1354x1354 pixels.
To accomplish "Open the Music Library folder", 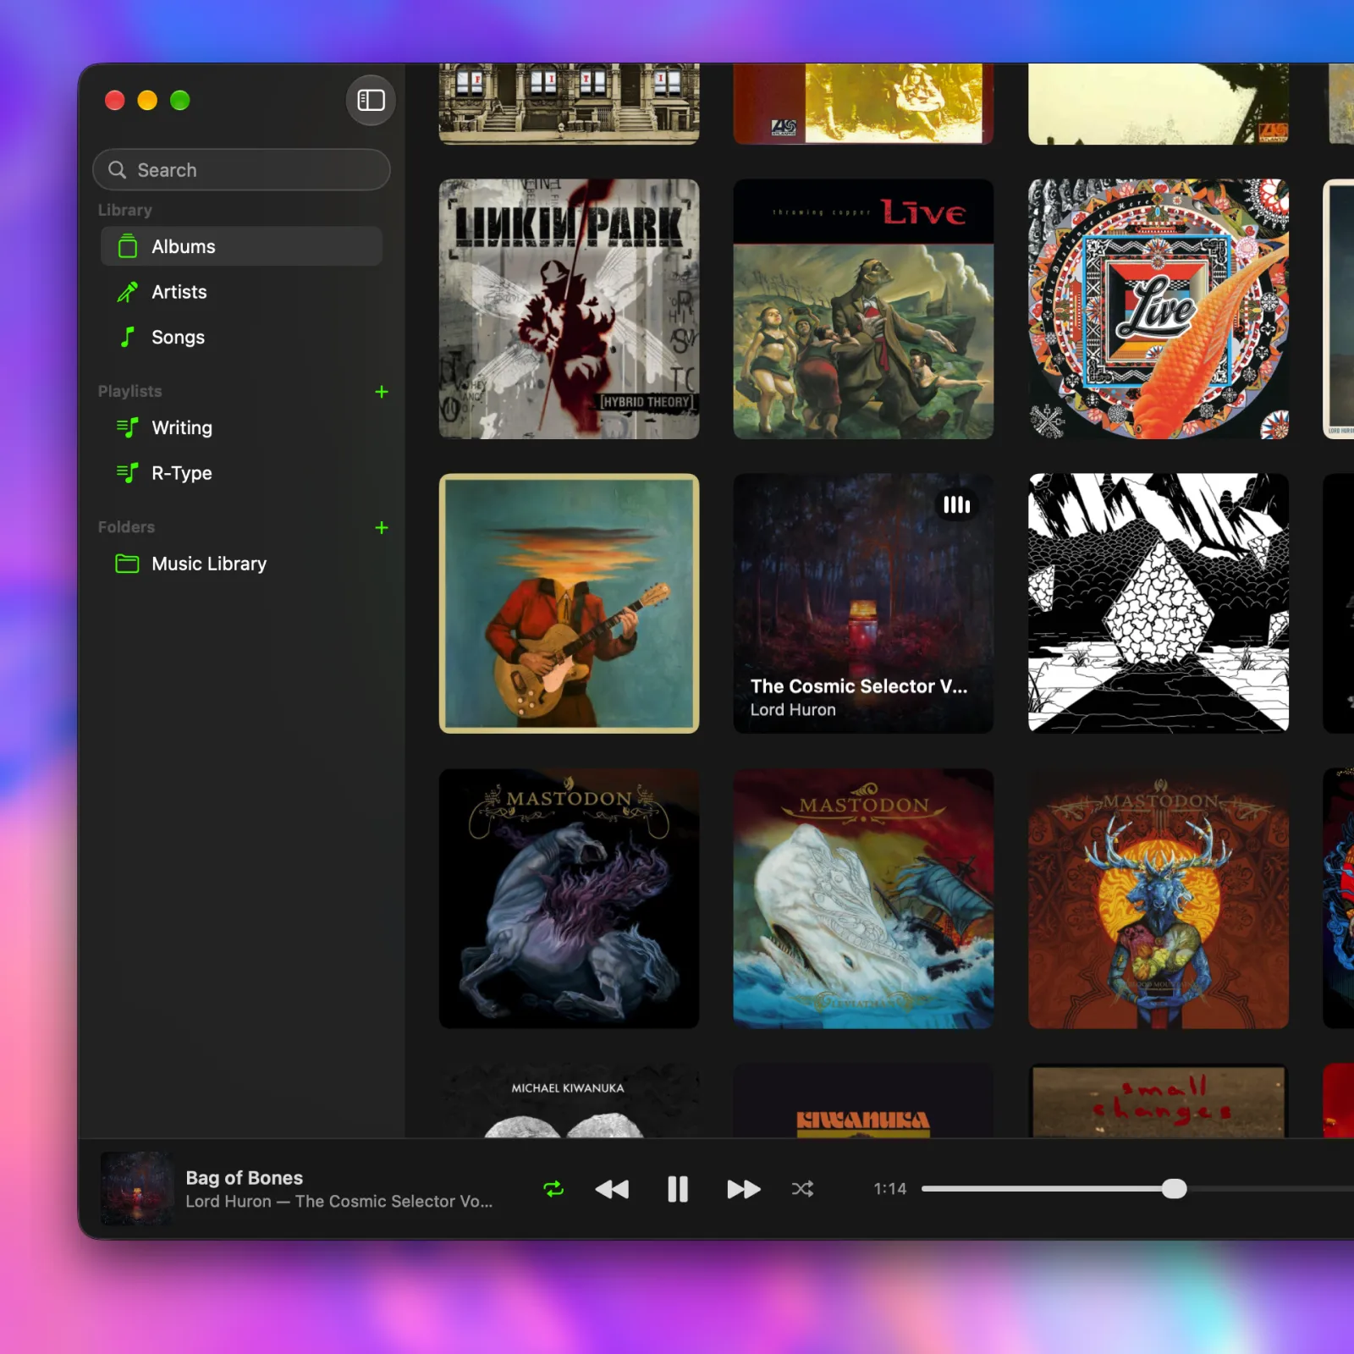I will (x=241, y=564).
